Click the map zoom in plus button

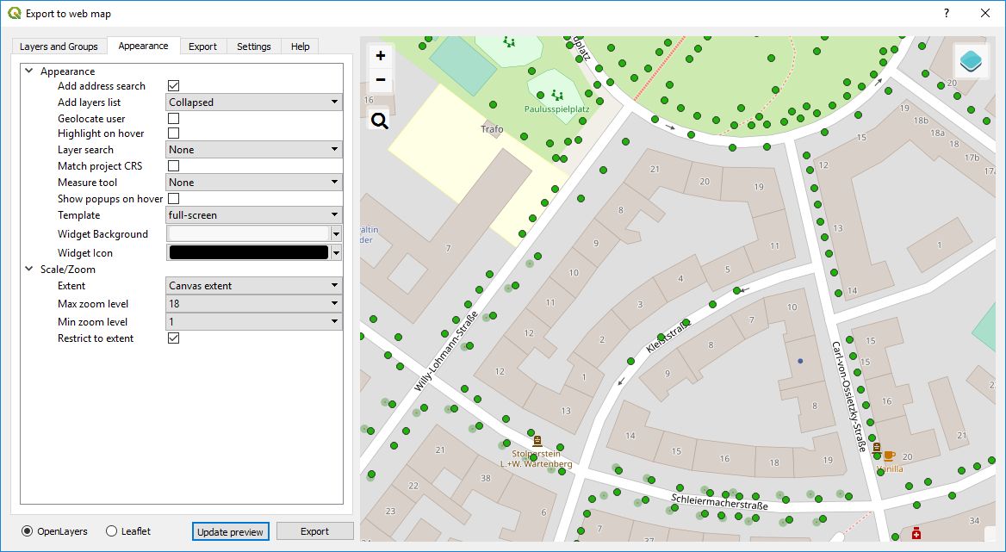point(380,56)
